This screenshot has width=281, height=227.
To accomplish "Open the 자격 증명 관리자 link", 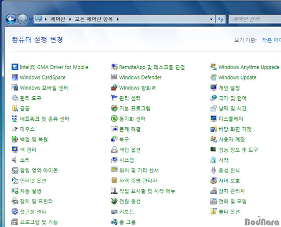I will (x=138, y=181).
